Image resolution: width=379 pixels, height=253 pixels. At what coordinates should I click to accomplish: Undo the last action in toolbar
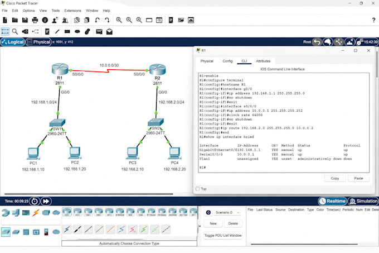pos(97,20)
